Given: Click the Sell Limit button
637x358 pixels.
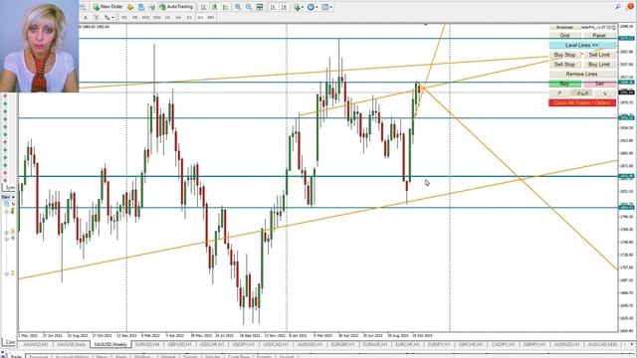Looking at the screenshot, I should [599, 55].
